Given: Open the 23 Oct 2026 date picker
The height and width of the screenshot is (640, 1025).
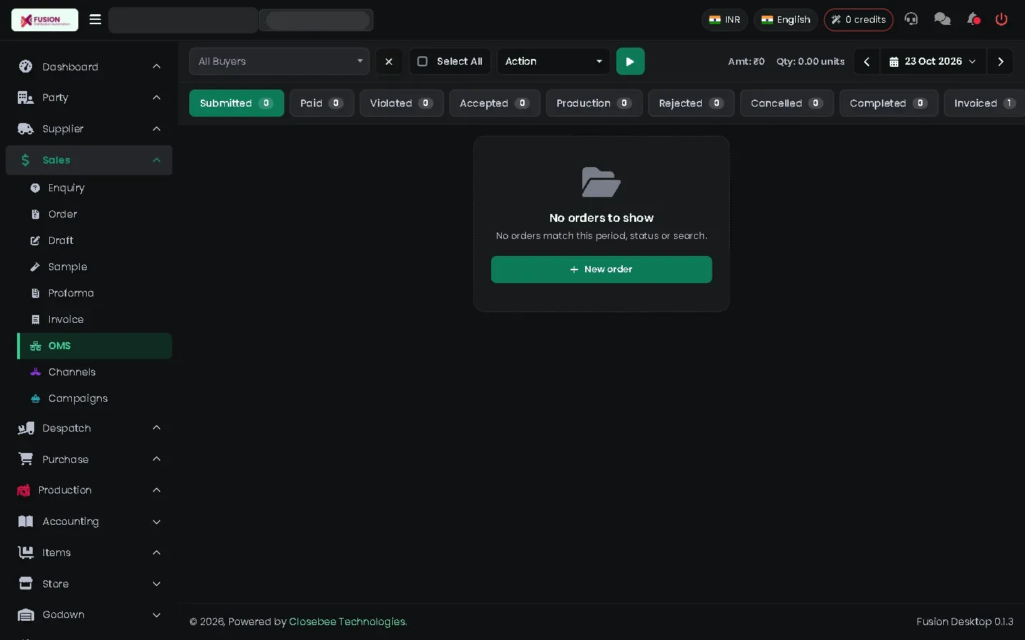Looking at the screenshot, I should pos(933,61).
